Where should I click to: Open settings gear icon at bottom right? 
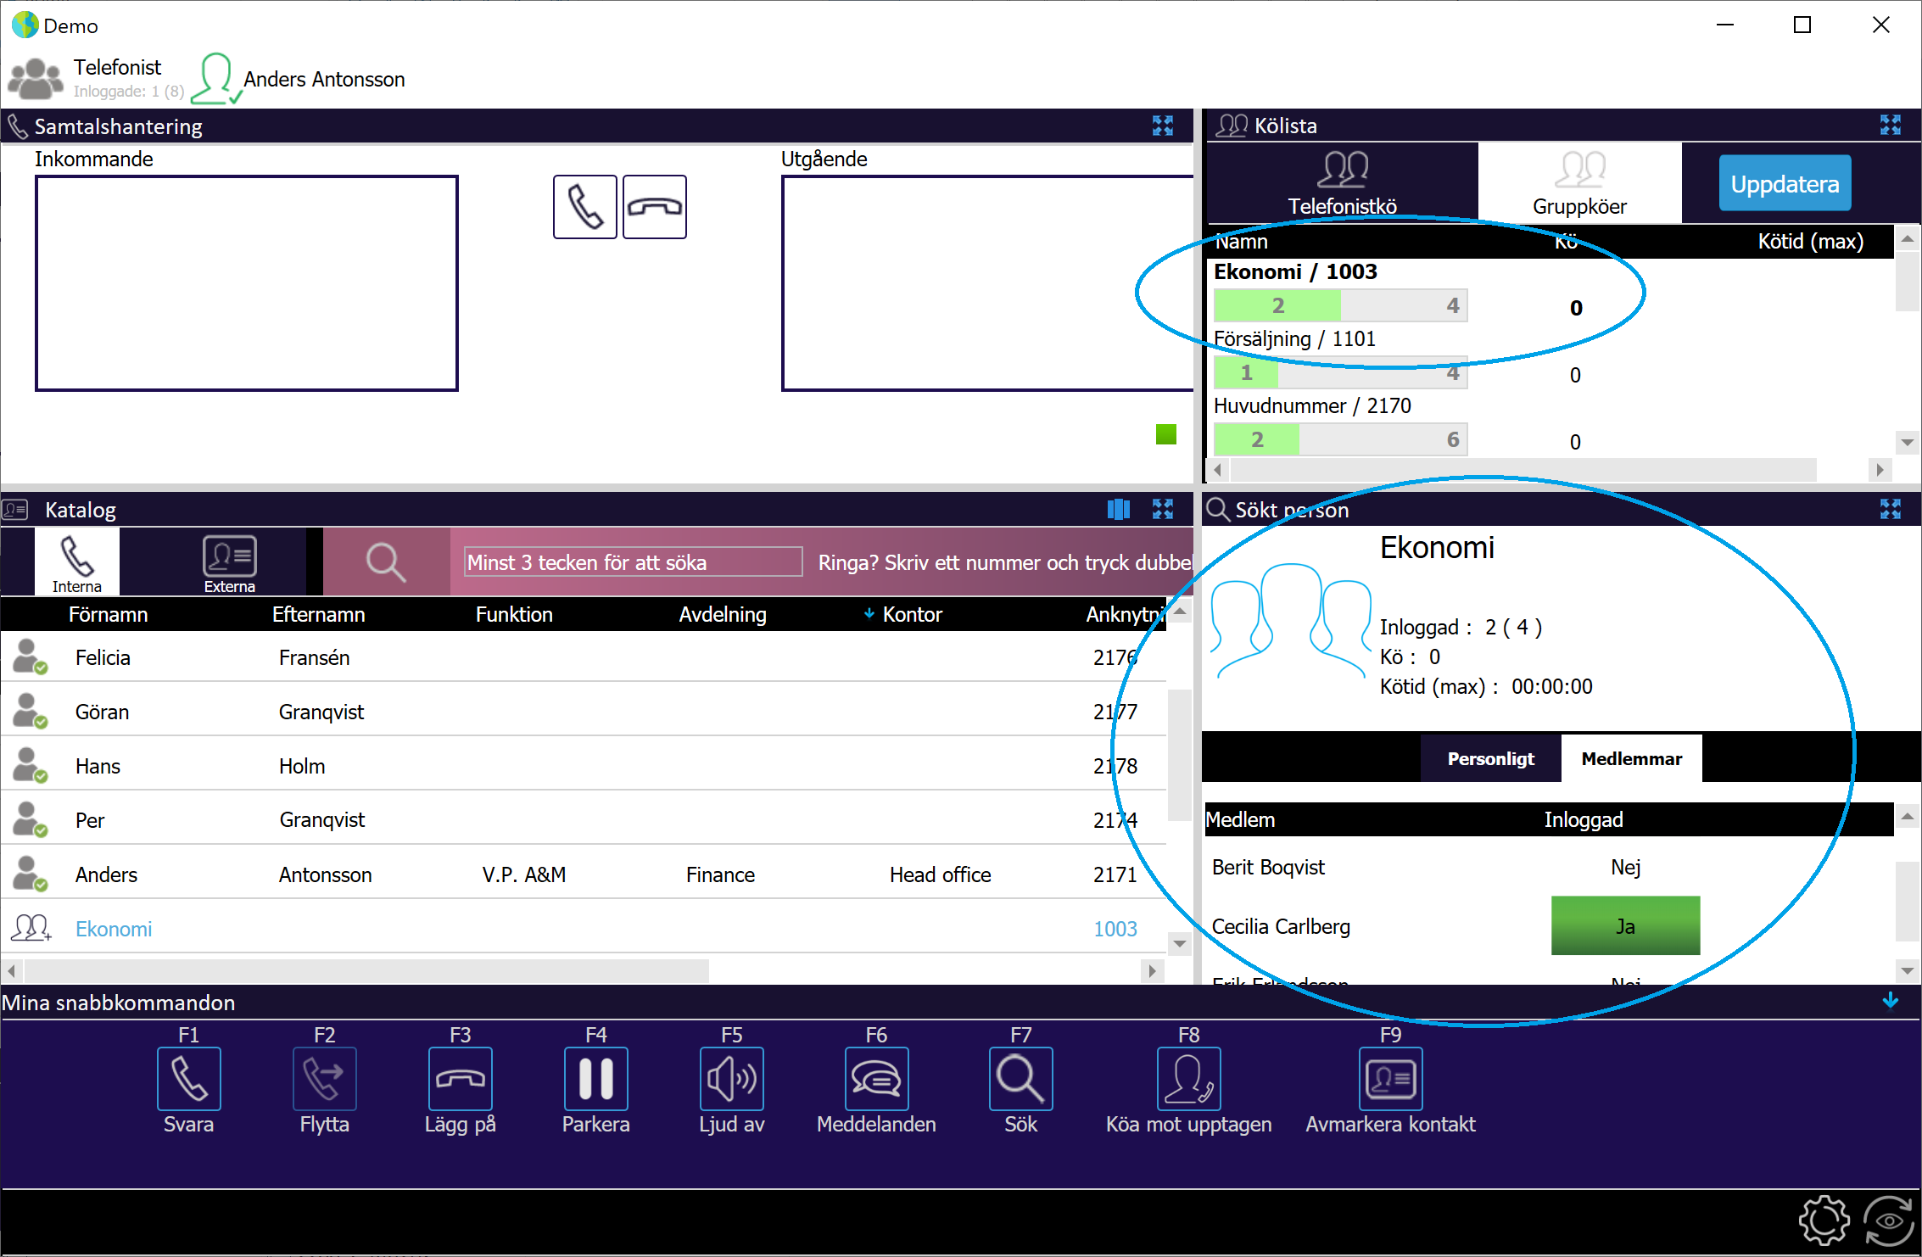coord(1824,1221)
